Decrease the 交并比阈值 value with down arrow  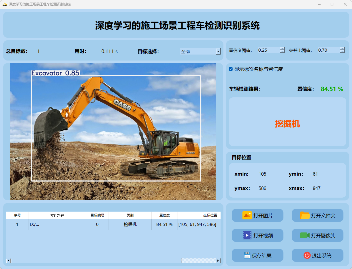[x=342, y=52]
